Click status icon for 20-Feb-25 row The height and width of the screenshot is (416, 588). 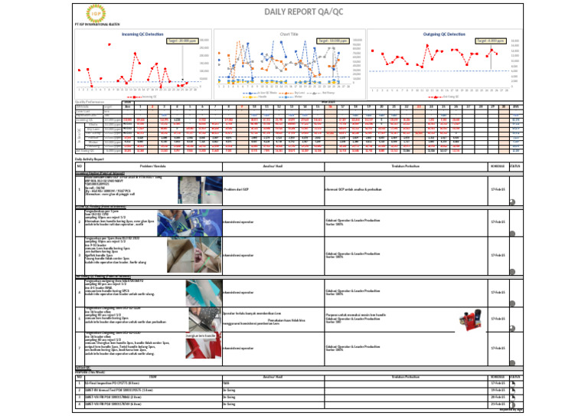tap(514, 397)
